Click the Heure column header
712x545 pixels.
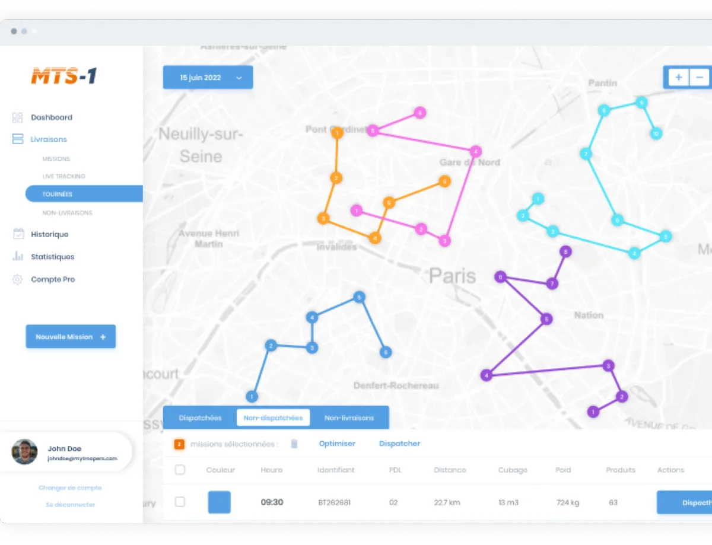pyautogui.click(x=271, y=470)
